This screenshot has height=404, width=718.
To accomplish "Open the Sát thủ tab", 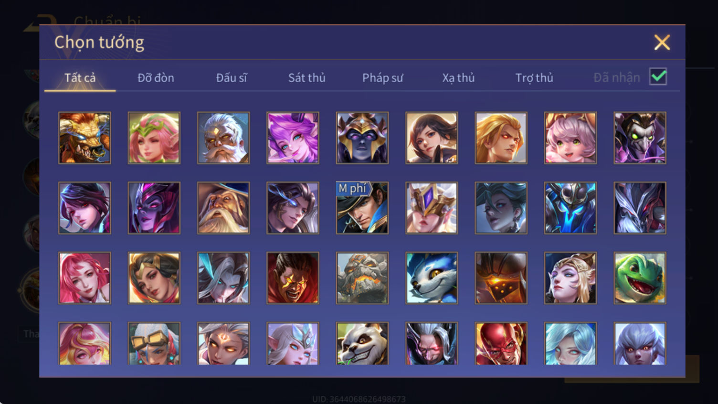I will coord(306,78).
